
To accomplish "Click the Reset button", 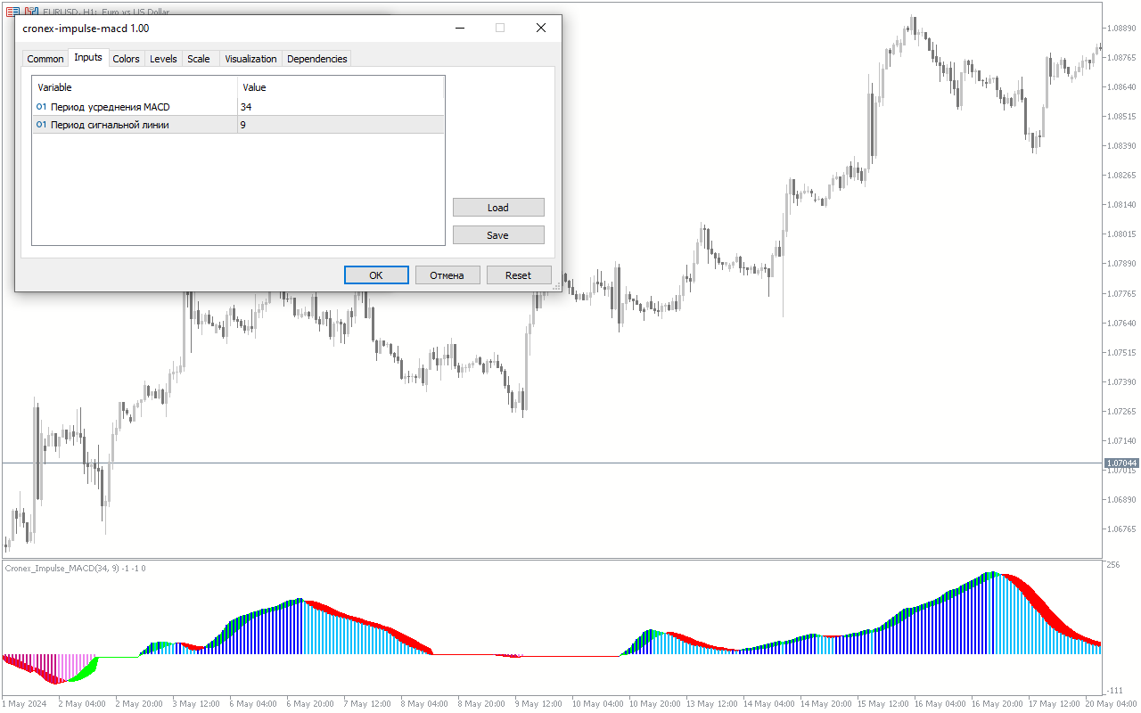I will 519,275.
